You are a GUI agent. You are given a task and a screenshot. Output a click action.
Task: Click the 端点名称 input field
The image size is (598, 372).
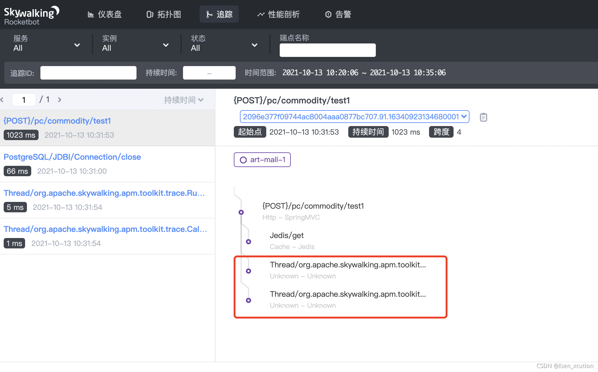point(327,50)
